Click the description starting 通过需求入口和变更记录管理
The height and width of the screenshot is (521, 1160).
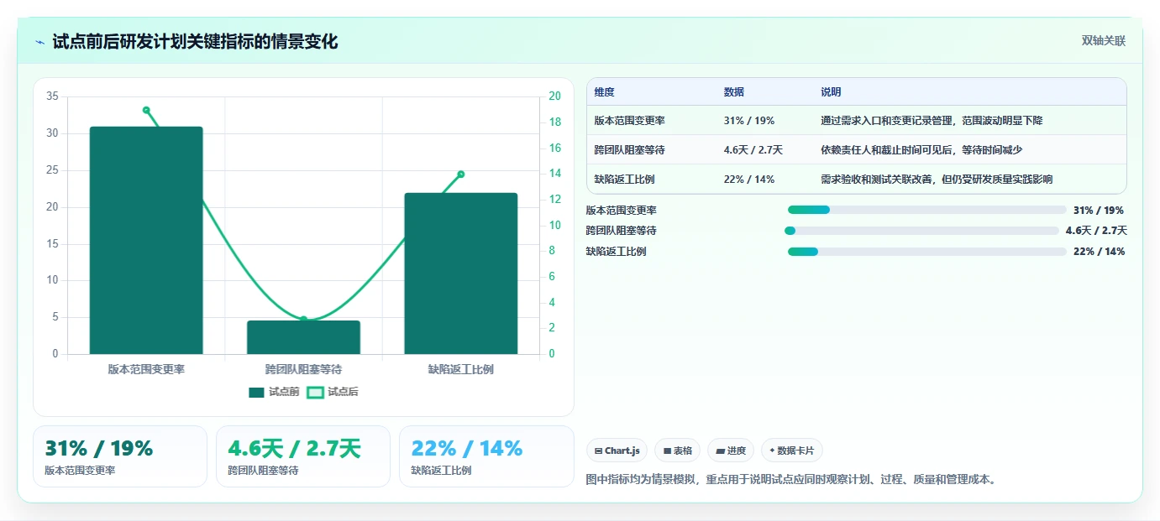coord(932,121)
